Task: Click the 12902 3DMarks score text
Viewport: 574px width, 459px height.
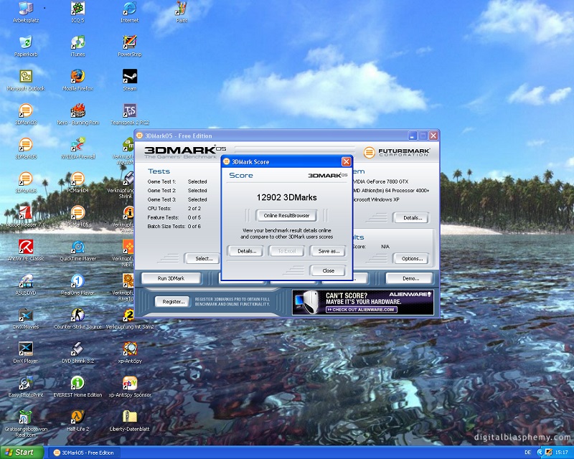Action: 286,198
